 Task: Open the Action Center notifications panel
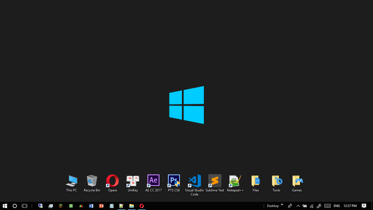[364, 206]
